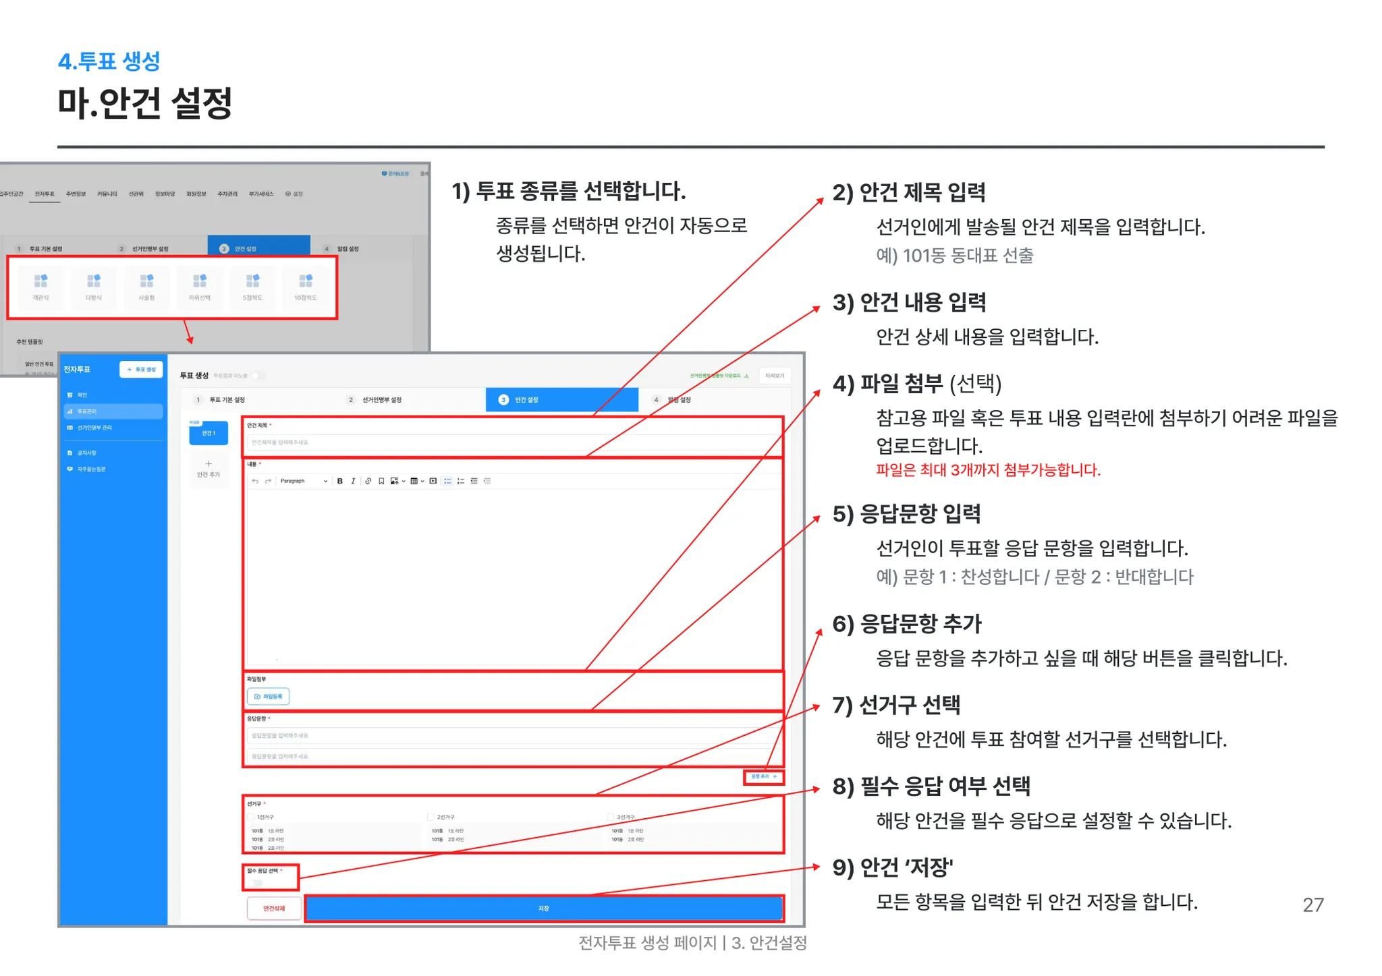The height and width of the screenshot is (976, 1382).
Task: Click the Italic formatting icon
Action: coord(353,481)
